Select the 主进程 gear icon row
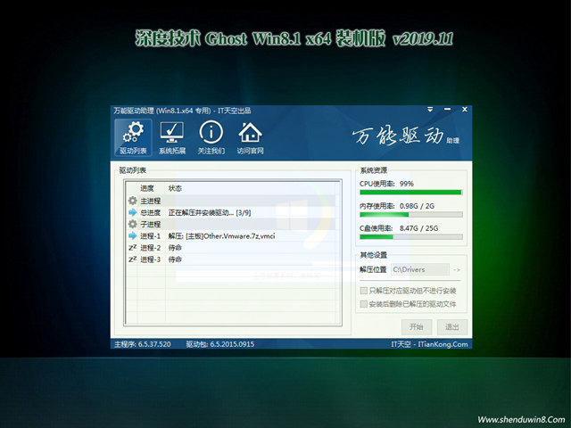The image size is (571, 428). [x=133, y=201]
